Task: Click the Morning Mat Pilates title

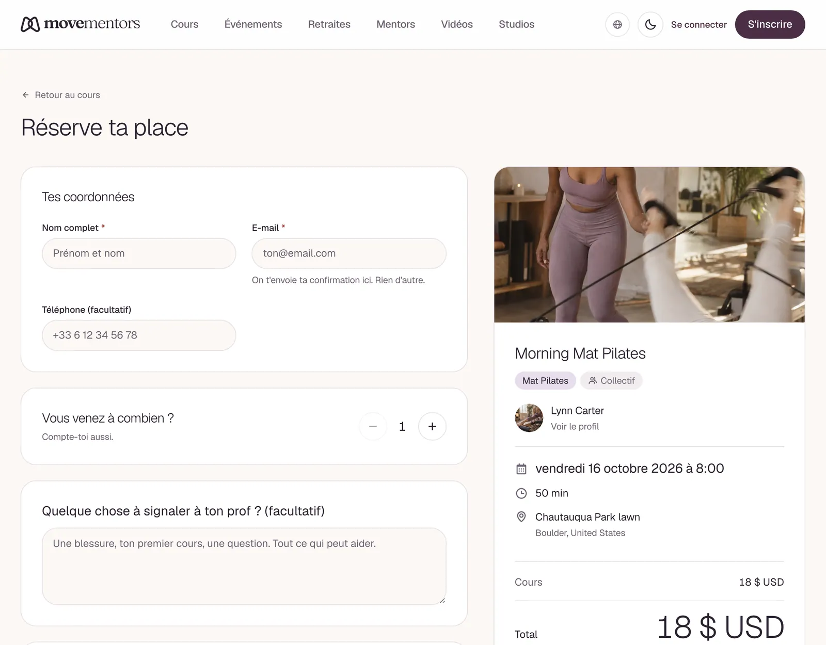Action: point(580,353)
